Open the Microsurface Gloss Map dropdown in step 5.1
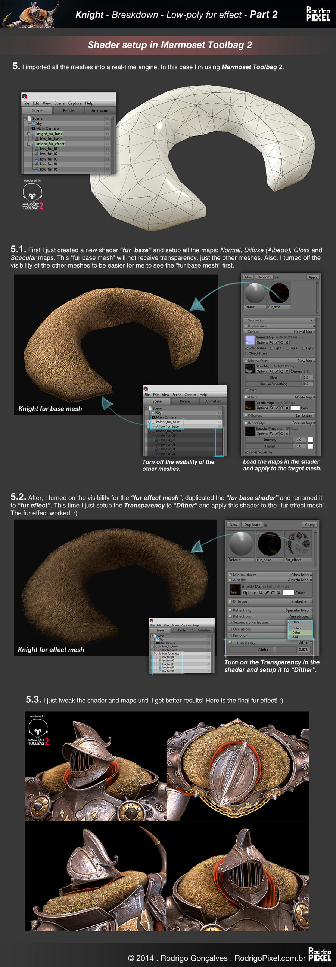Viewport: 336px width, 967px height. [306, 360]
